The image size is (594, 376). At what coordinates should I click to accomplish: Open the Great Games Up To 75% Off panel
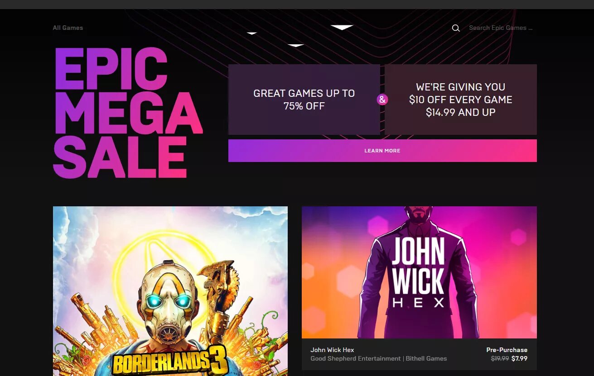304,100
